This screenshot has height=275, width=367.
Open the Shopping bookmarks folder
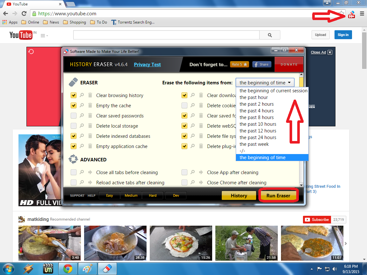75,22
